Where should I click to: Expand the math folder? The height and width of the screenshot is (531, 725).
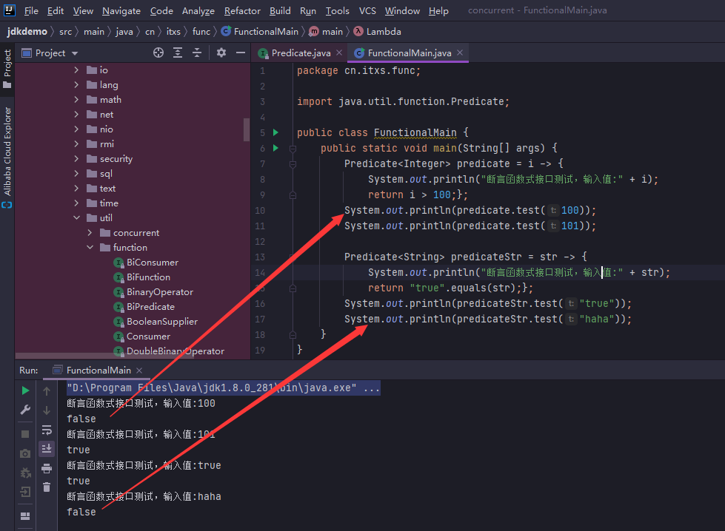point(77,99)
